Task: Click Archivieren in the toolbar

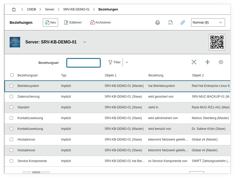Action: pos(101,23)
